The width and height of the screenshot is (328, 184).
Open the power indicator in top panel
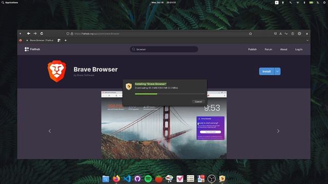coord(324,3)
